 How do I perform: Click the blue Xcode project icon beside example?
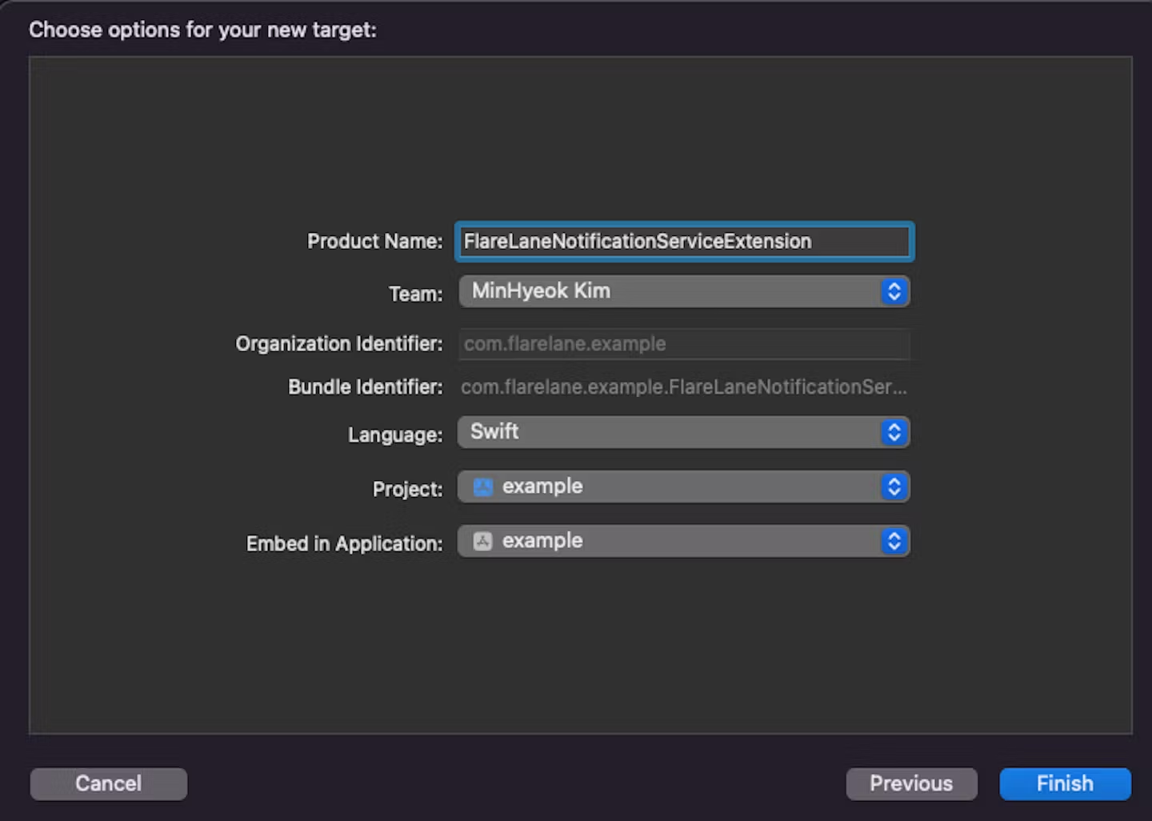[x=483, y=487]
